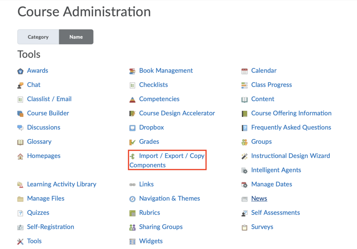Open the Rubrics link
Image resolution: width=357 pixels, height=249 pixels.
coord(150,212)
